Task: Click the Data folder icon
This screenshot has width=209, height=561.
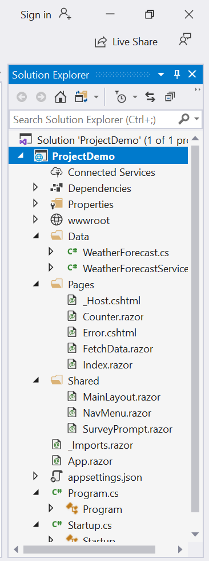Action: tap(57, 236)
